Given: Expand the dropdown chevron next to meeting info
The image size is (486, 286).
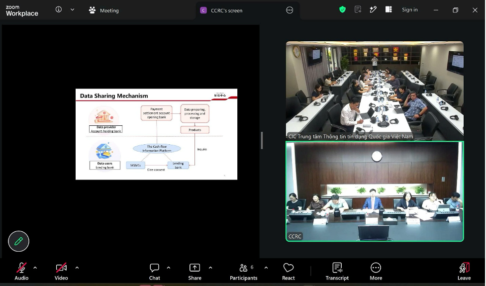Looking at the screenshot, I should click(72, 9).
